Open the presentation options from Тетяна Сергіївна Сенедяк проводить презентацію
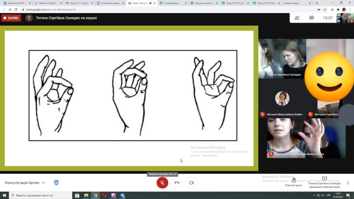Viewport: 354px width, 199px height. (324, 182)
